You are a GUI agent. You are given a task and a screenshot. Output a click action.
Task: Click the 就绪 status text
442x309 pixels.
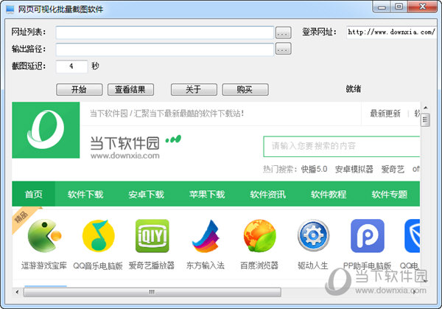point(354,89)
